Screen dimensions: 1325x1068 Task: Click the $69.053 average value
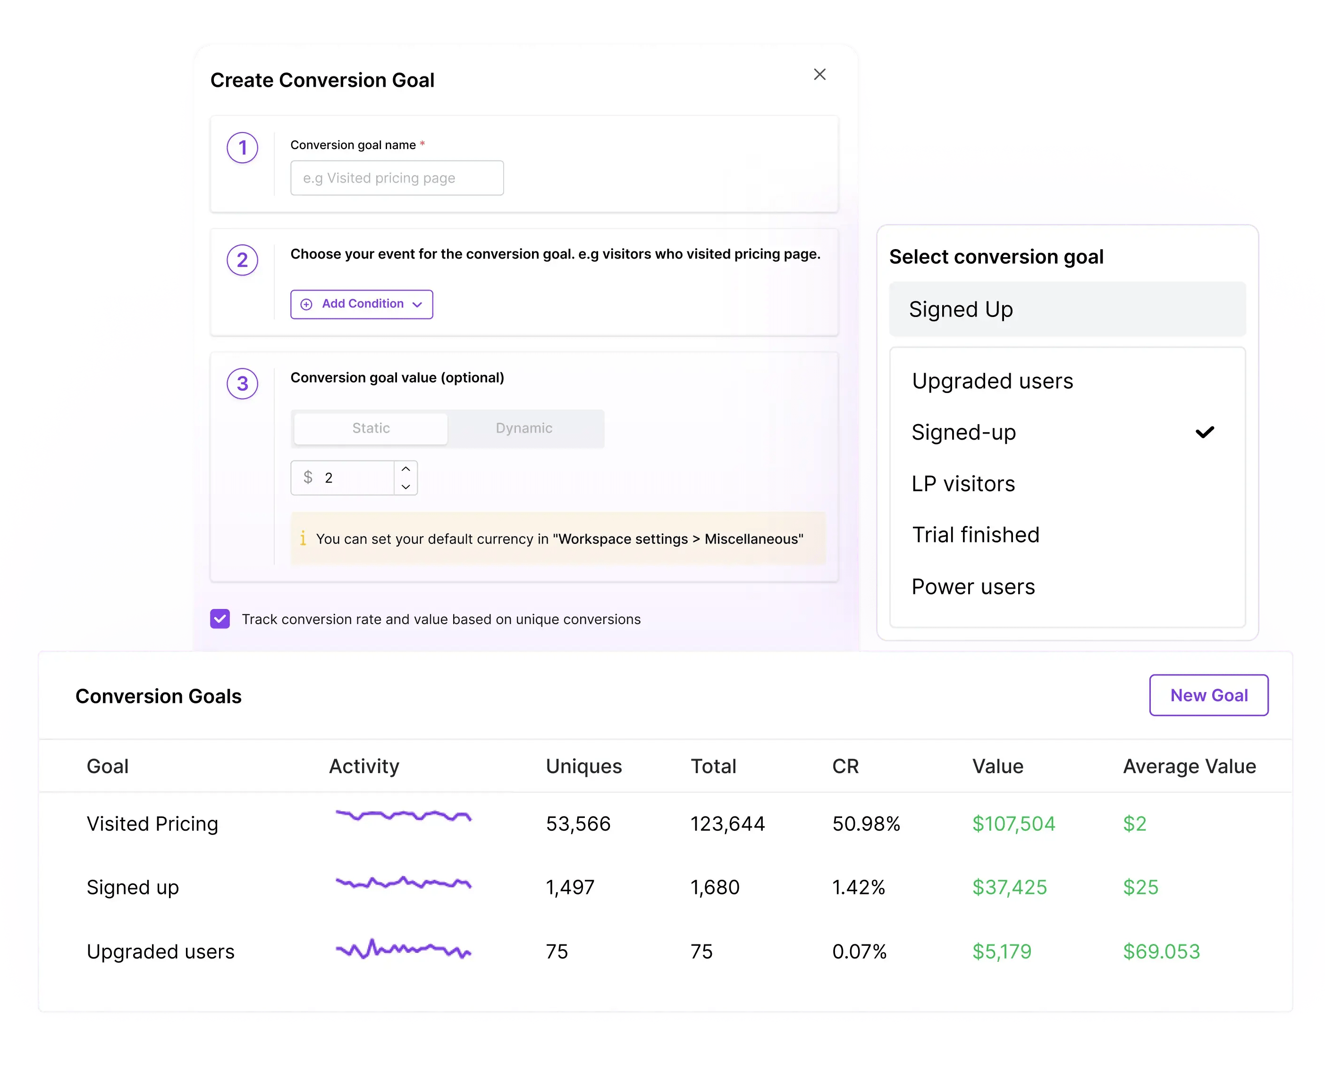[1161, 951]
